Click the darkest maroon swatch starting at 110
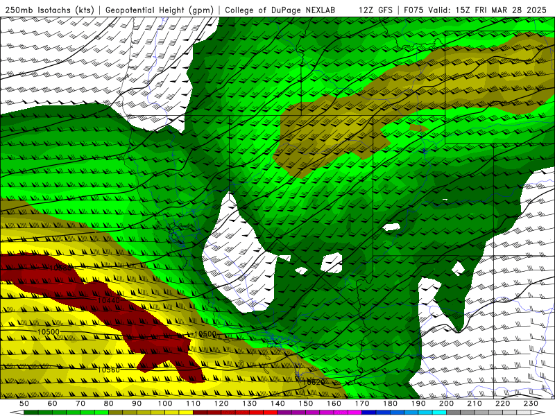555x416 pixels. coord(200,413)
